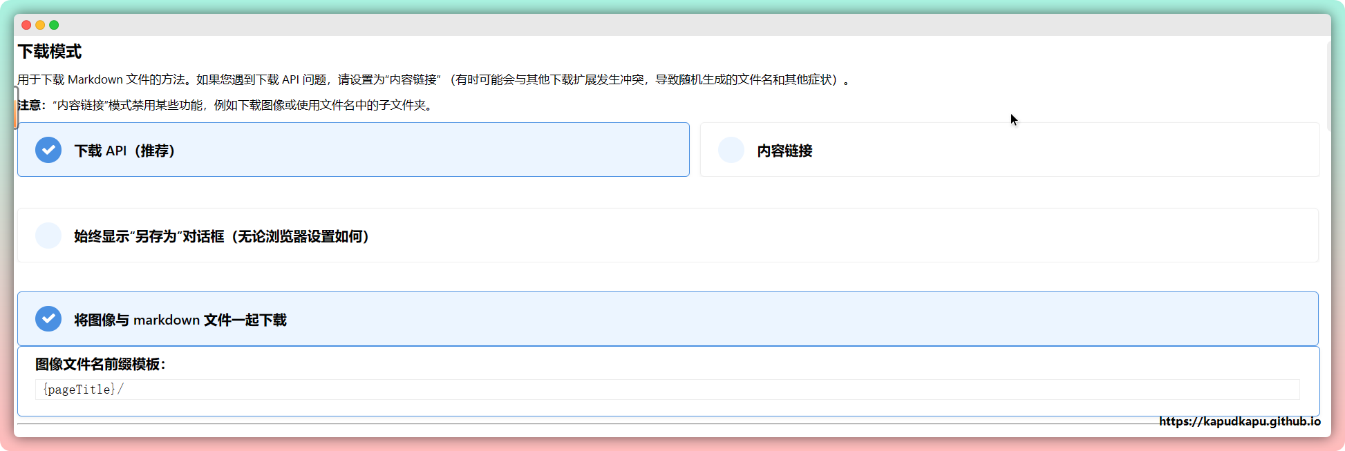Click the blue checkmark beside 将图像与 markdown 文件一起下载
This screenshot has width=1345, height=451.
(48, 319)
